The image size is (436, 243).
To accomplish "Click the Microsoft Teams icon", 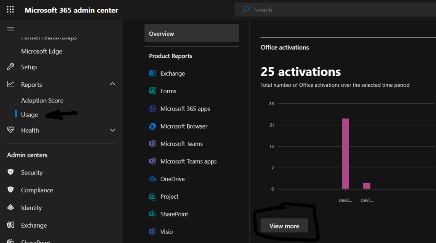I will [152, 144].
